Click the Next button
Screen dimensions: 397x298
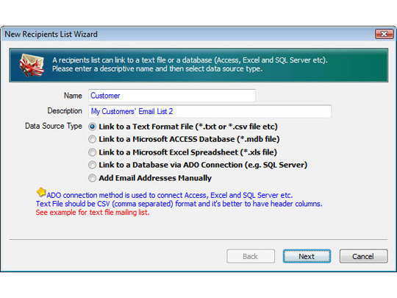click(x=307, y=256)
